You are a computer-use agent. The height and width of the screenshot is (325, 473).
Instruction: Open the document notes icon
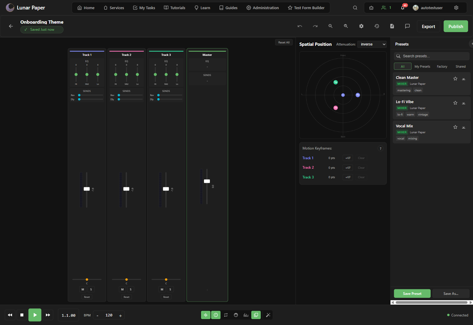[x=392, y=26]
